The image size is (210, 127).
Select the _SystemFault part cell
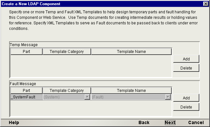26,97
